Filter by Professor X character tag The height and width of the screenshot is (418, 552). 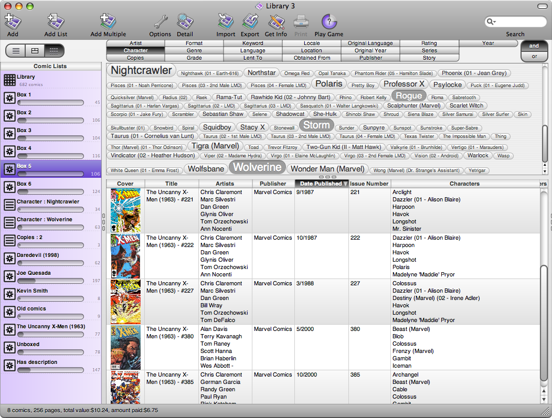coord(404,84)
